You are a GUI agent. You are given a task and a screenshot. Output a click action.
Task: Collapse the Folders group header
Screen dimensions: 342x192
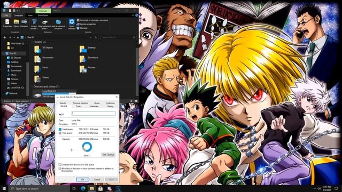point(32,42)
